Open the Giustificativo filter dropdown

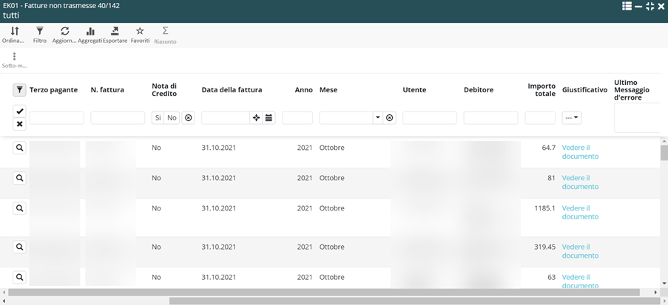point(572,117)
